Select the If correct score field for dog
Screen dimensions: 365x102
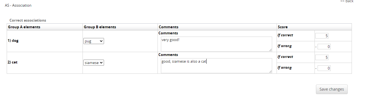coord(322,36)
